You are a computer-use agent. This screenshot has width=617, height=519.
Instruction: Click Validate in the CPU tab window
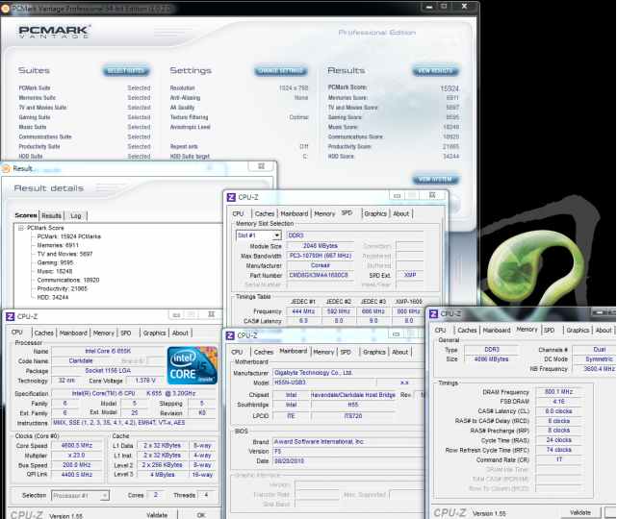[157, 515]
